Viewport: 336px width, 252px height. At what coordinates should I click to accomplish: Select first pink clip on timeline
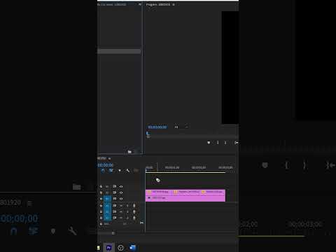click(x=159, y=192)
